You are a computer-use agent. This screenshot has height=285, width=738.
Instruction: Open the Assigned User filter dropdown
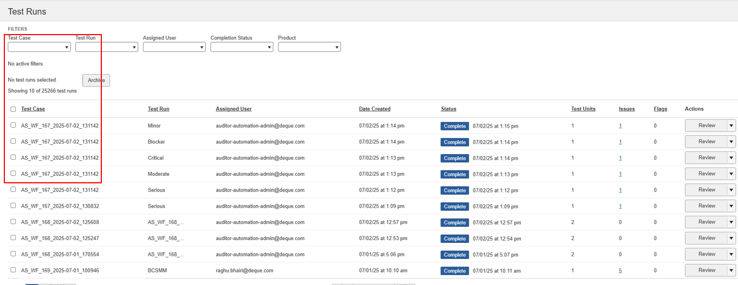coord(174,47)
